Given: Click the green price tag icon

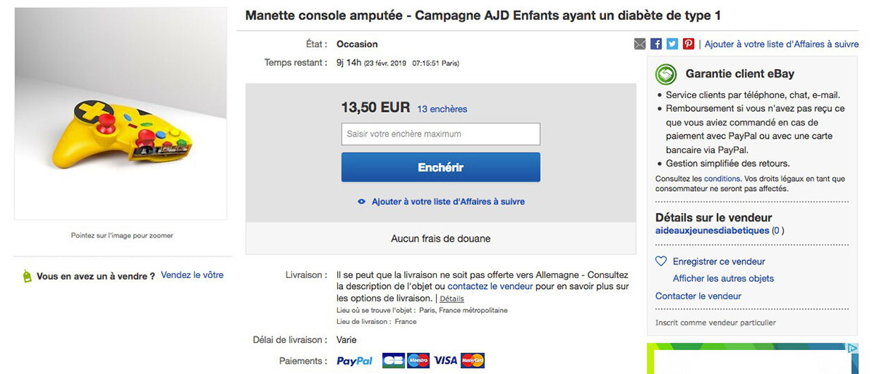Looking at the screenshot, I should [27, 276].
